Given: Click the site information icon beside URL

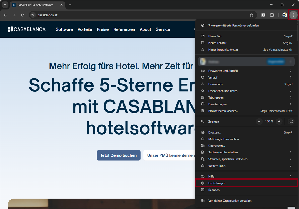Looking at the screenshot, I should [x=33, y=15].
